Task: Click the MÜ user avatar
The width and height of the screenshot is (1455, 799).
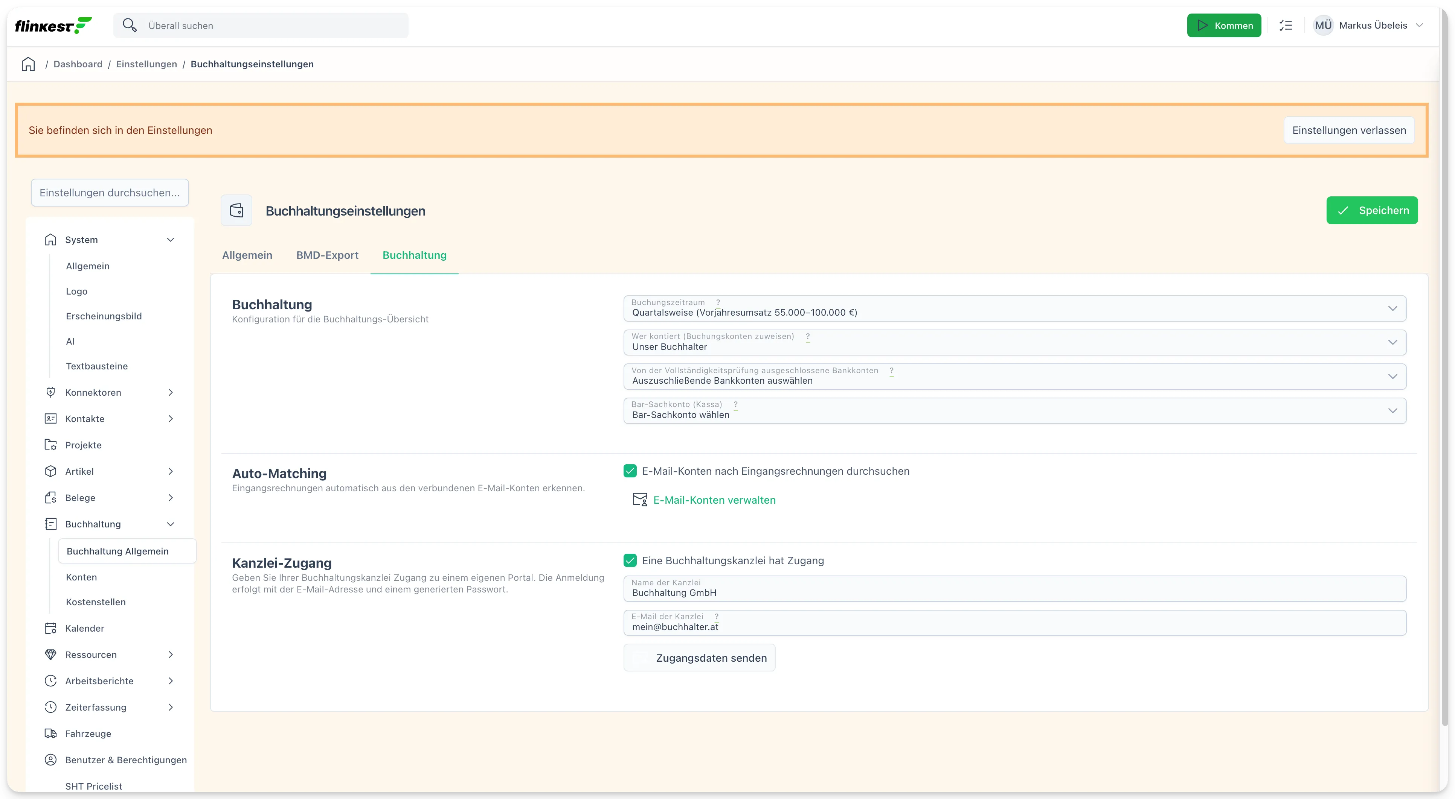Action: 1323,26
